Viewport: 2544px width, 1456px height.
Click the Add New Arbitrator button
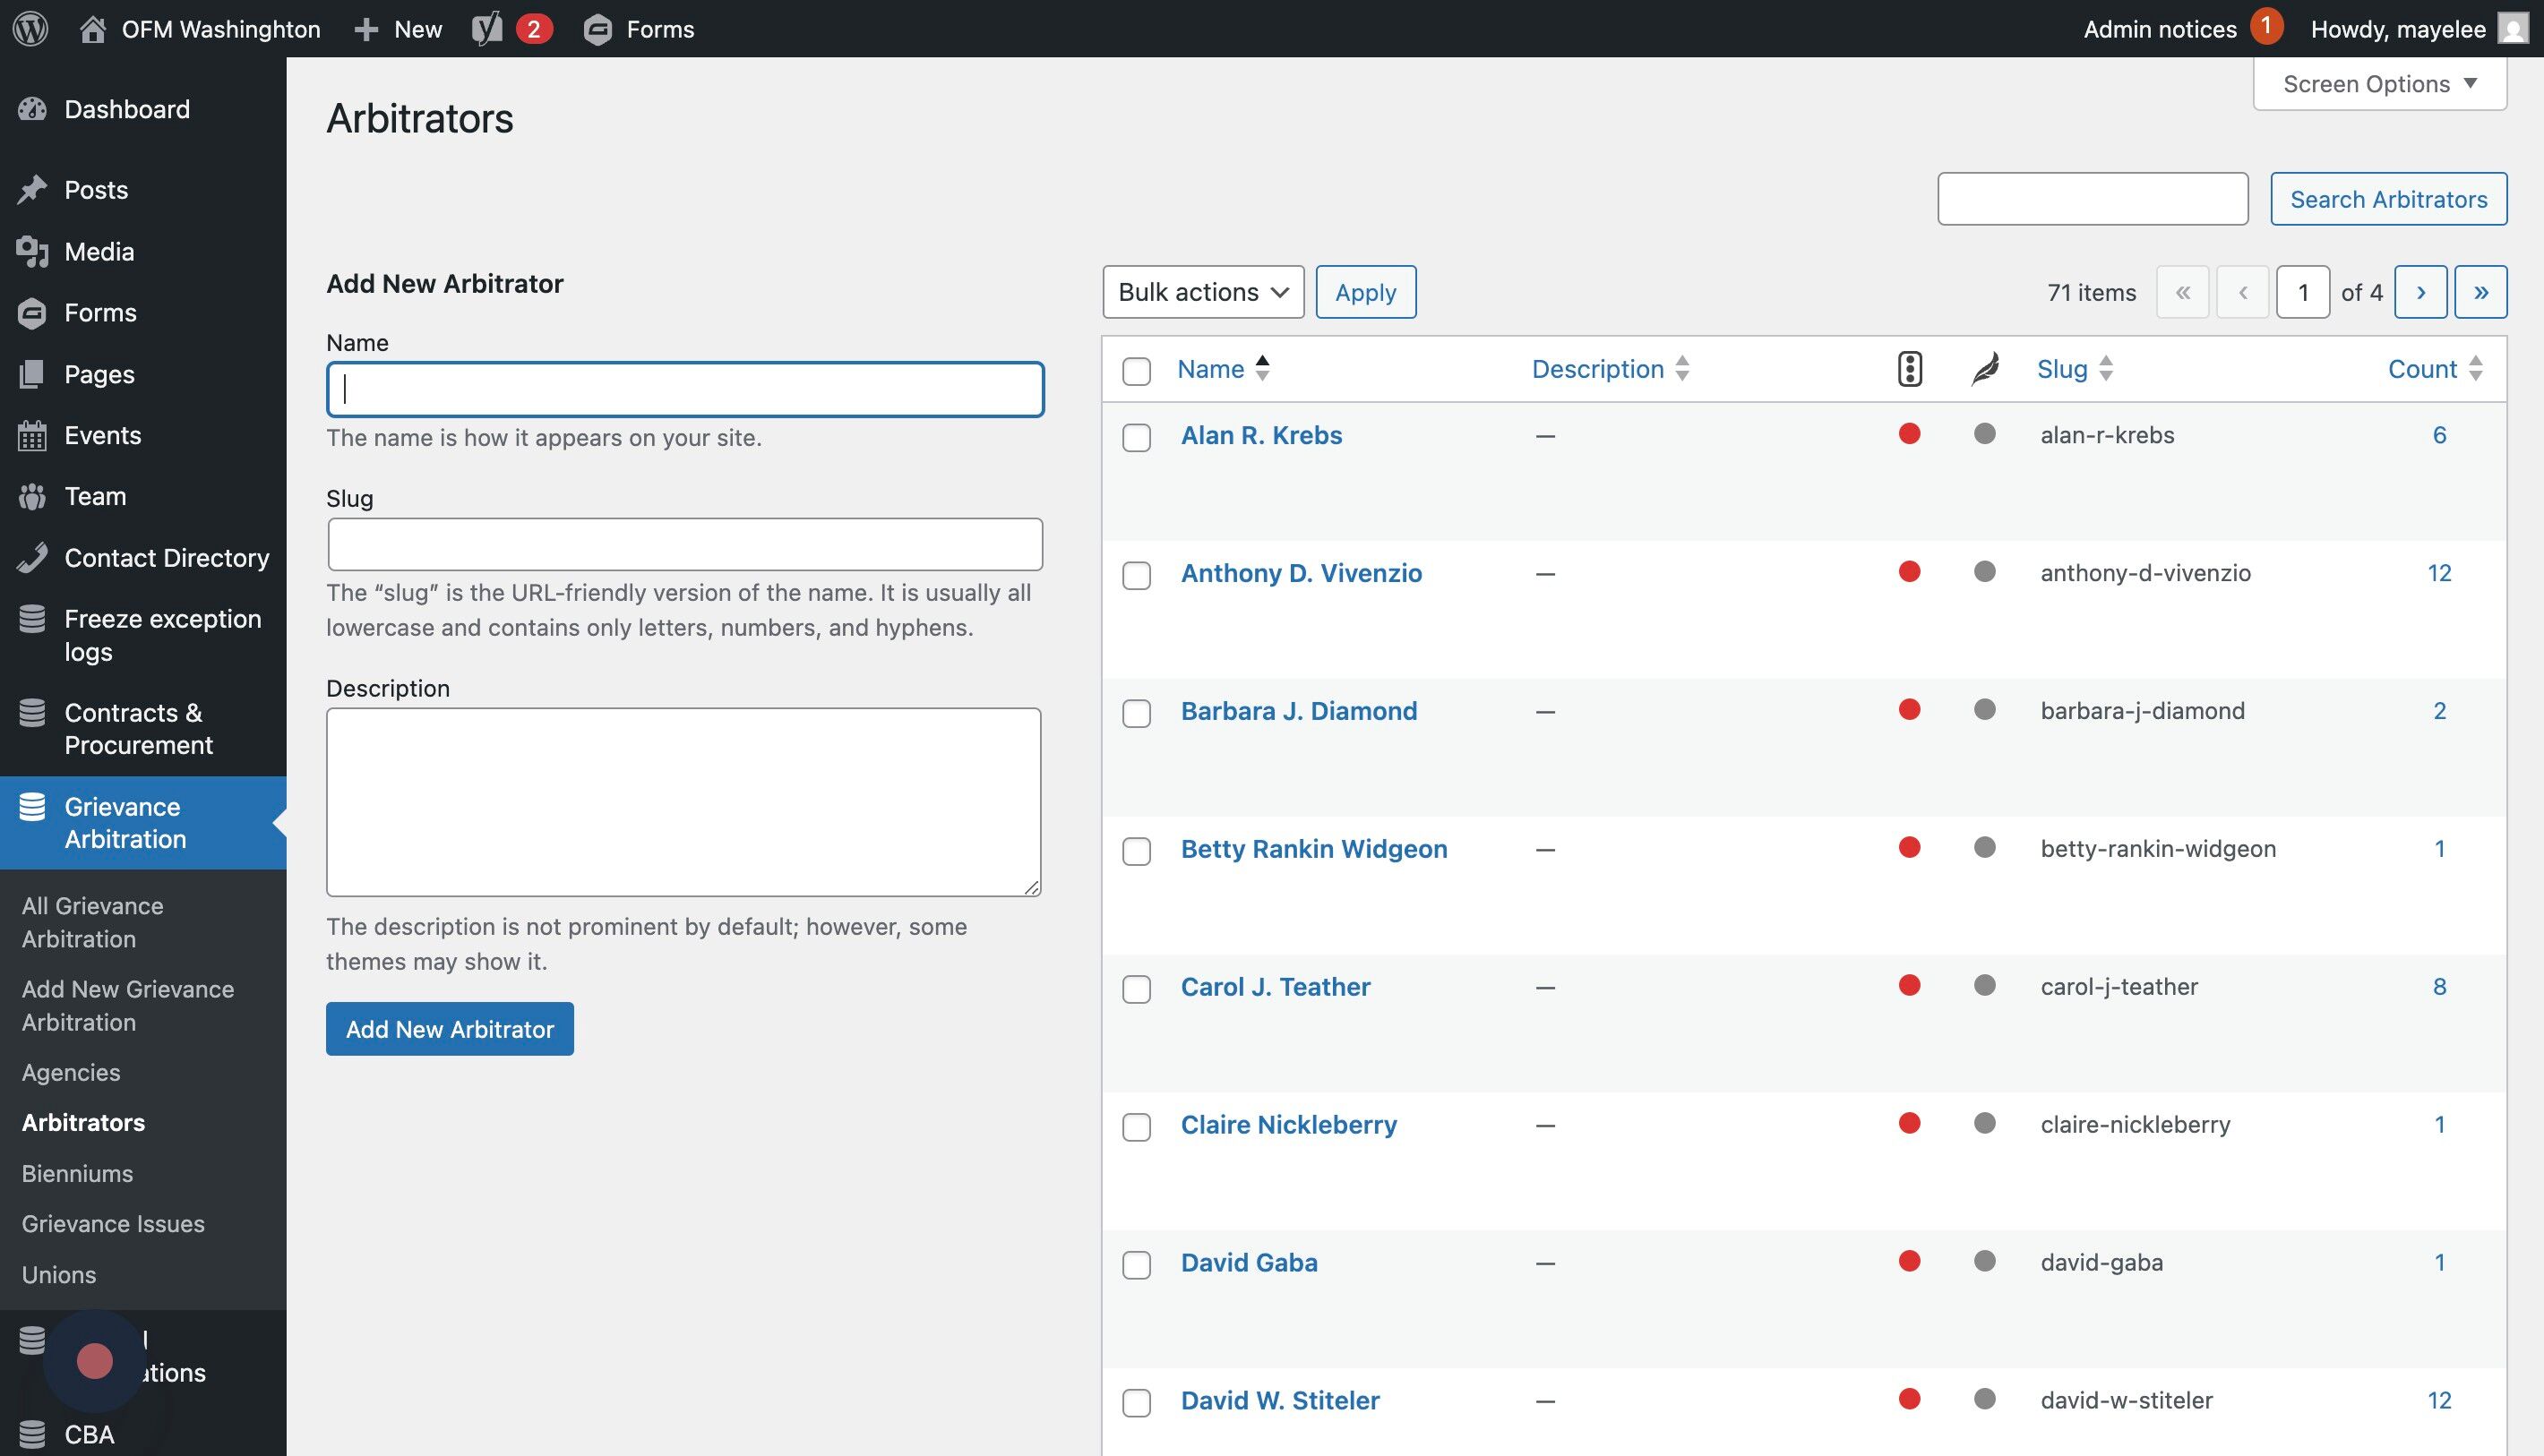[449, 1029]
